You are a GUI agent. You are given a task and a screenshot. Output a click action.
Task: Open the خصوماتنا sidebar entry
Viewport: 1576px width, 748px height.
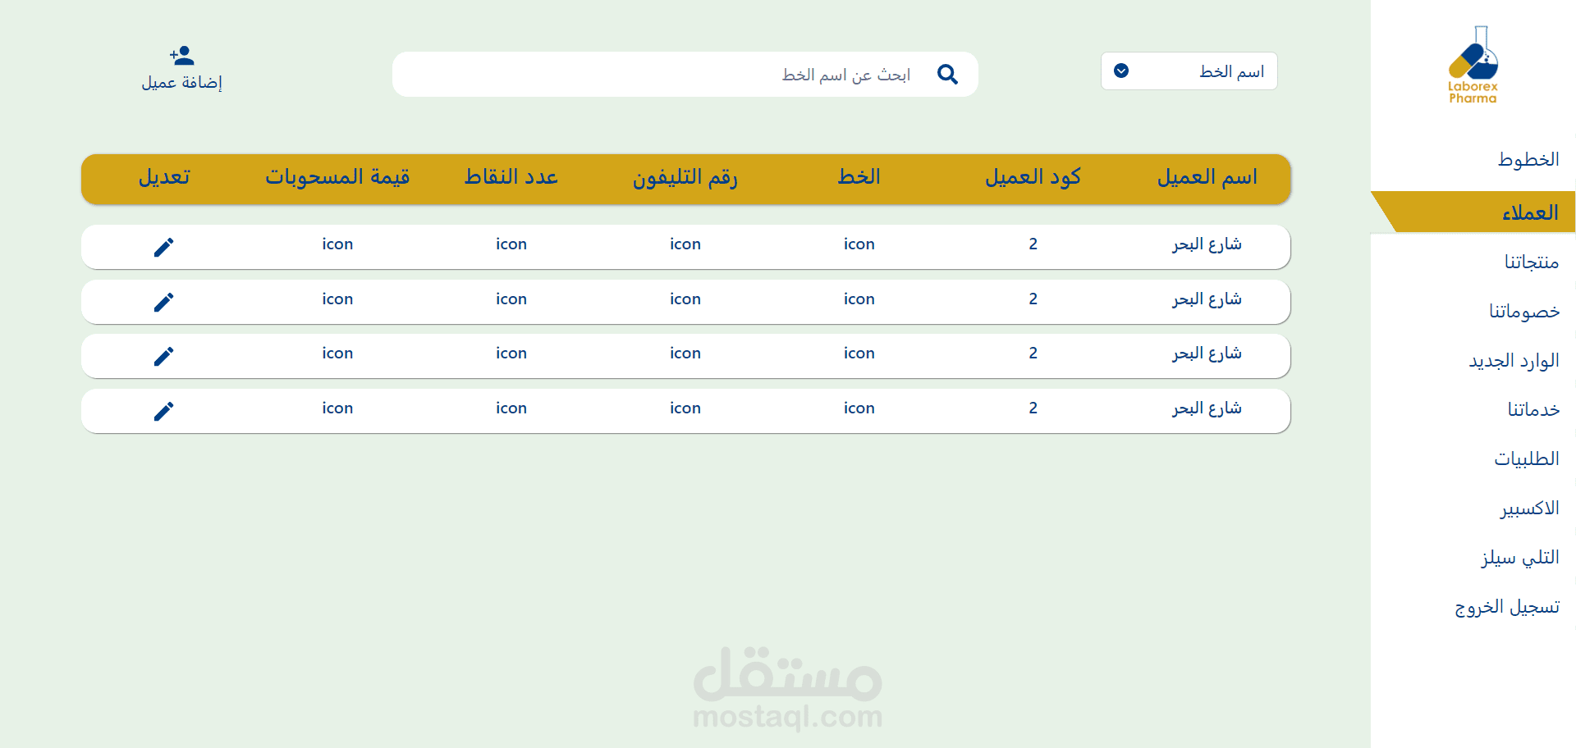pos(1524,311)
